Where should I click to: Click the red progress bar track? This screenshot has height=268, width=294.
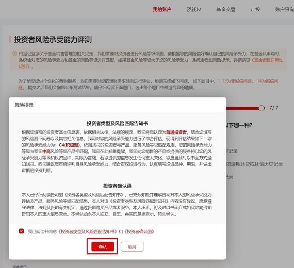(x=242, y=108)
